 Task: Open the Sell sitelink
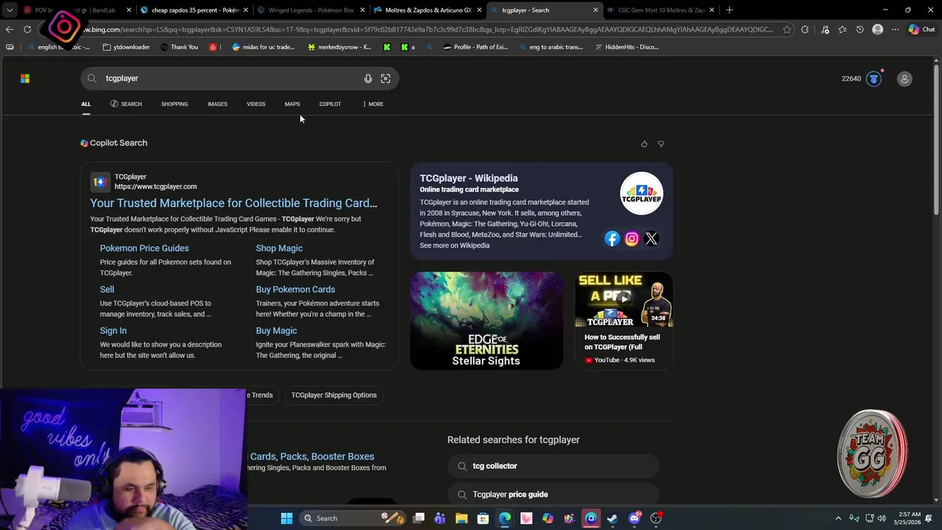107,289
